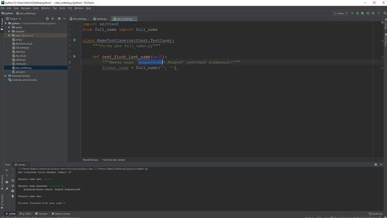Click the locate-in-project target icon

[x=47, y=19]
